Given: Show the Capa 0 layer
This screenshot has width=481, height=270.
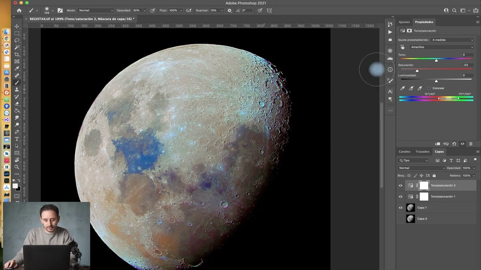Looking at the screenshot, I should pos(401,219).
